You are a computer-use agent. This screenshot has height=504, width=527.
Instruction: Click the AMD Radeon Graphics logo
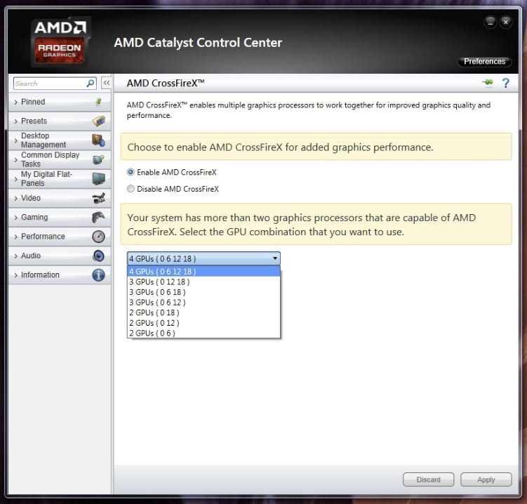click(x=60, y=41)
